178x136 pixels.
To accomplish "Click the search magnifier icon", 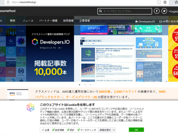I will point(100,11).
